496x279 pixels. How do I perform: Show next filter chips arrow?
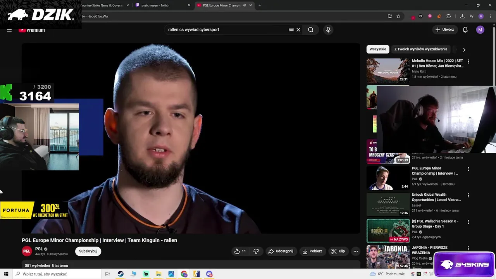coord(464,50)
